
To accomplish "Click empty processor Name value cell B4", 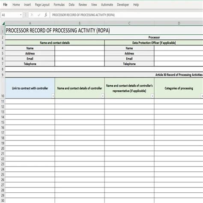I will [80, 48].
